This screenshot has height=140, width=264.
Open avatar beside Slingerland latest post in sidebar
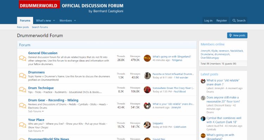click(203, 135)
